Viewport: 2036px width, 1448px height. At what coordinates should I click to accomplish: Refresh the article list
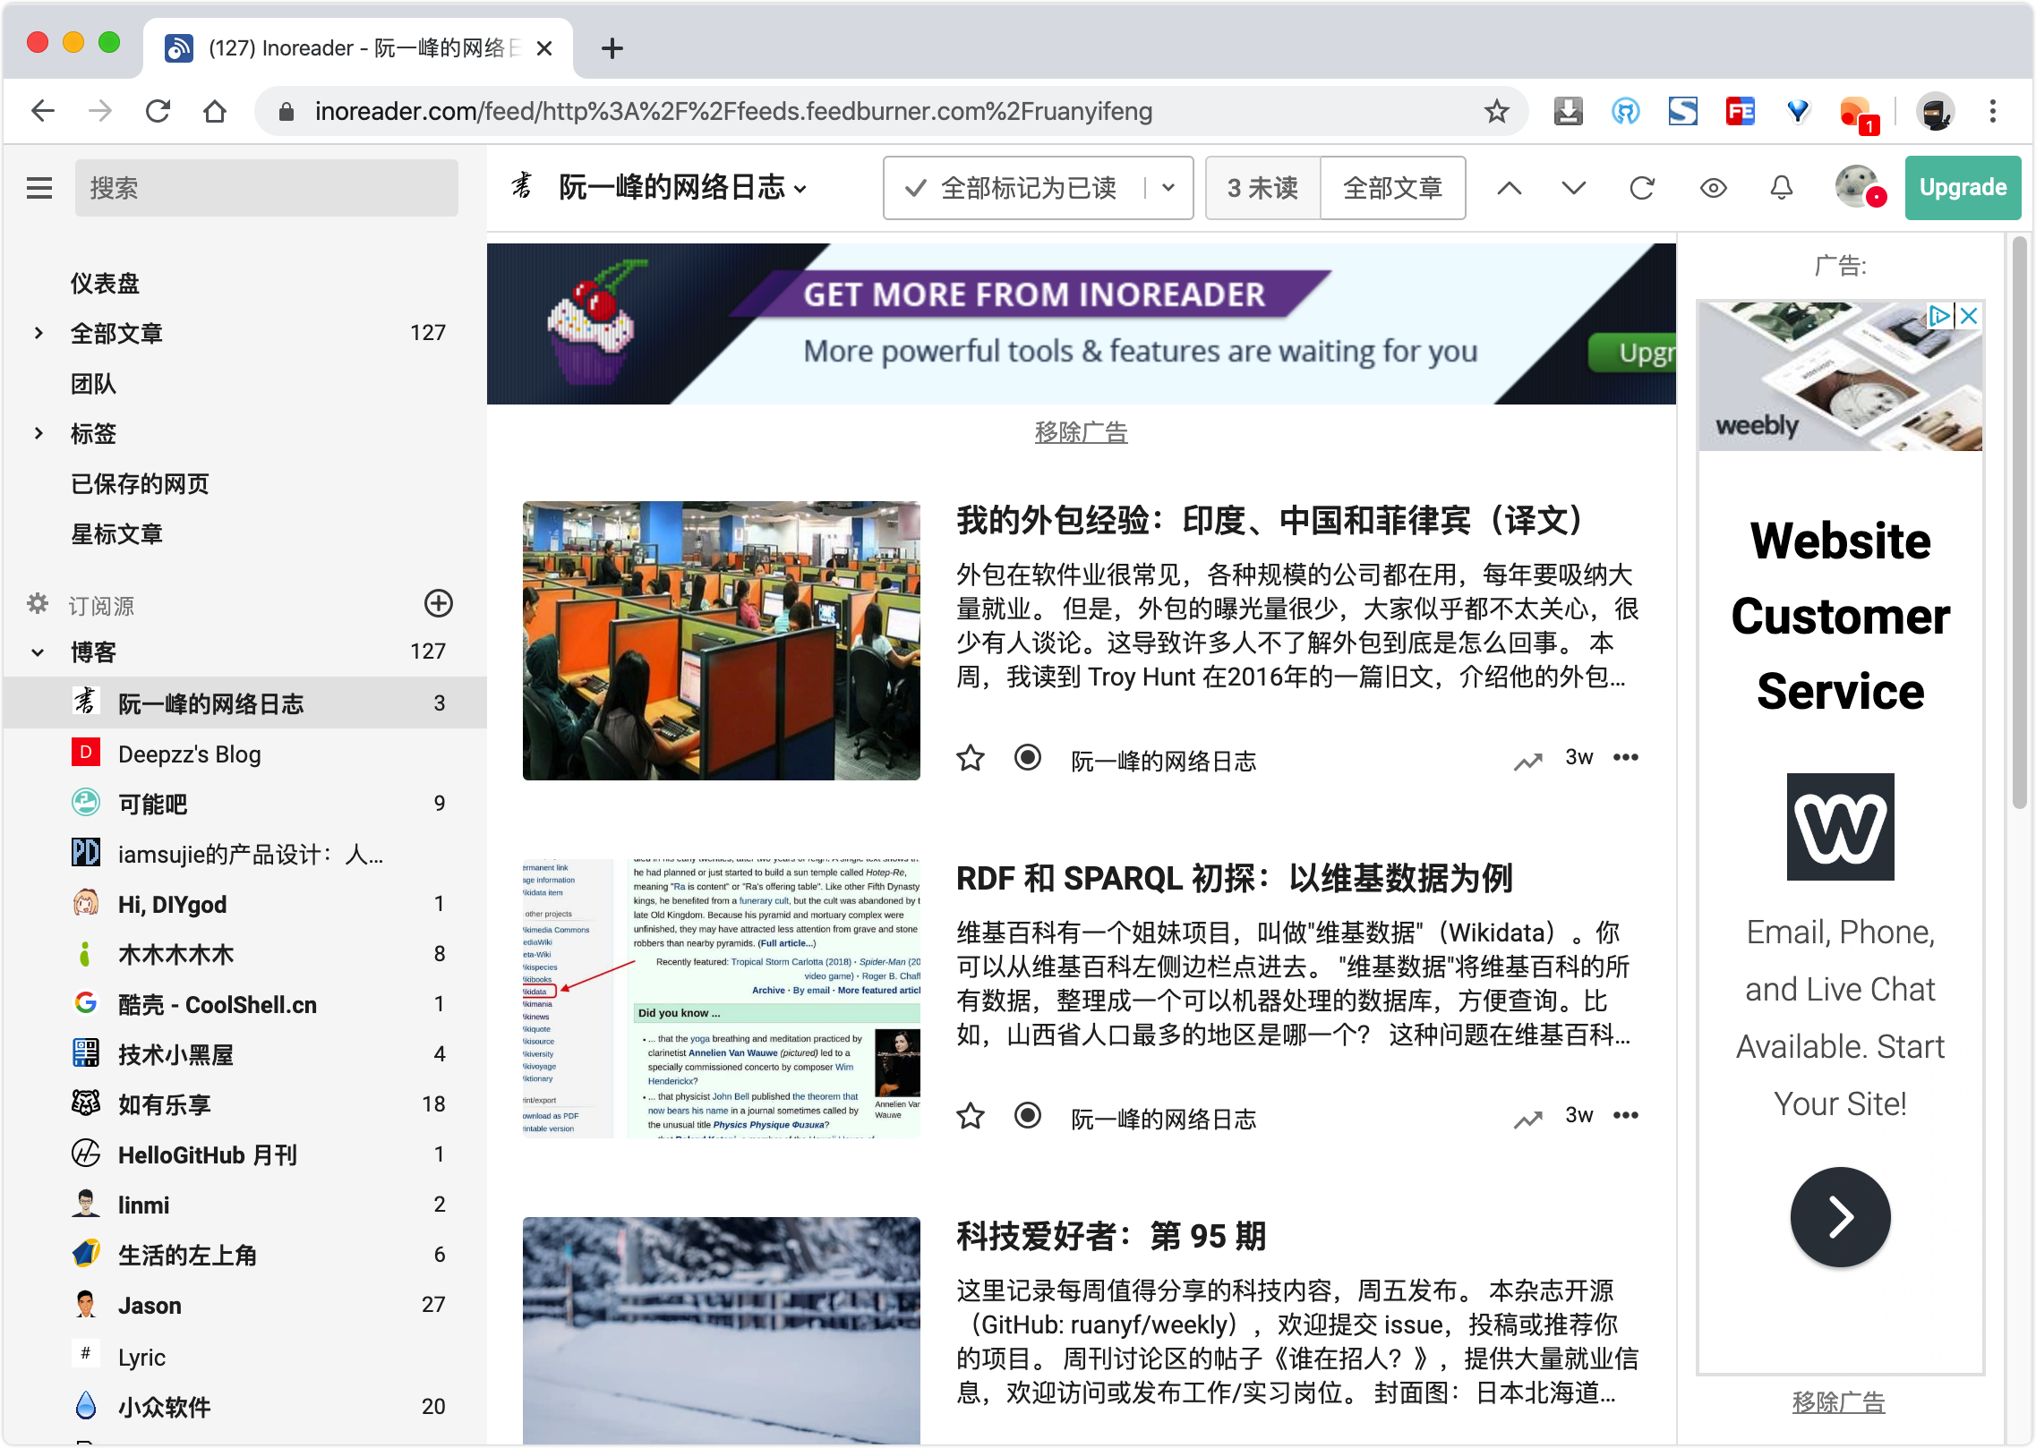click(1642, 188)
